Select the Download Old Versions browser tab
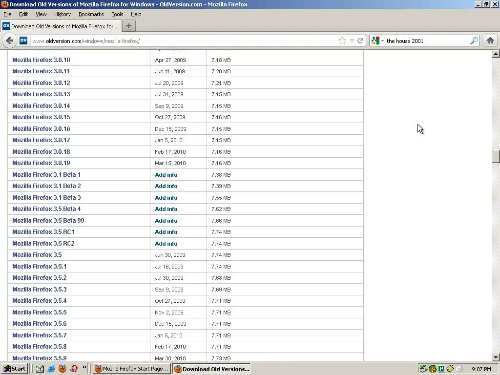The image size is (500, 375). tap(61, 26)
